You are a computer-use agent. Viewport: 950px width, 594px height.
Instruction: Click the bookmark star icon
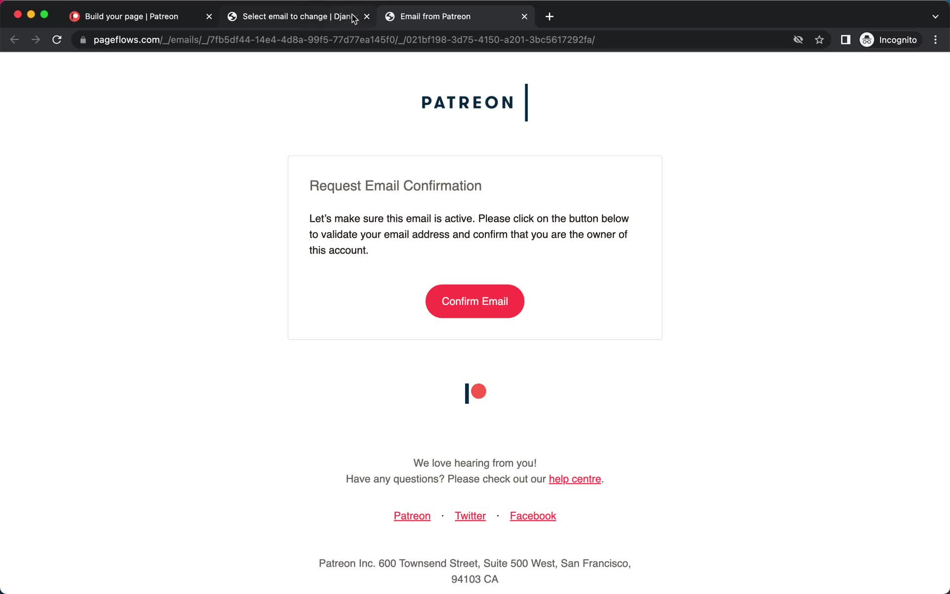(821, 40)
